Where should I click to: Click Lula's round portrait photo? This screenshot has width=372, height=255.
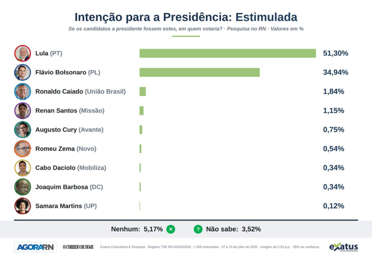click(23, 53)
